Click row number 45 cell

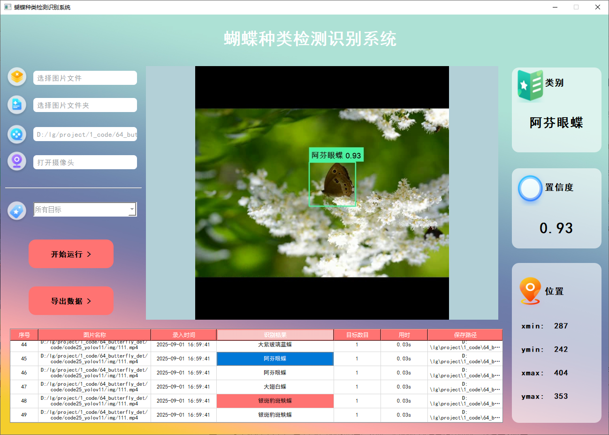tap(24, 359)
